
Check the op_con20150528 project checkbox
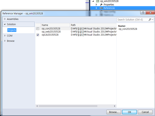(x=38, y=29)
